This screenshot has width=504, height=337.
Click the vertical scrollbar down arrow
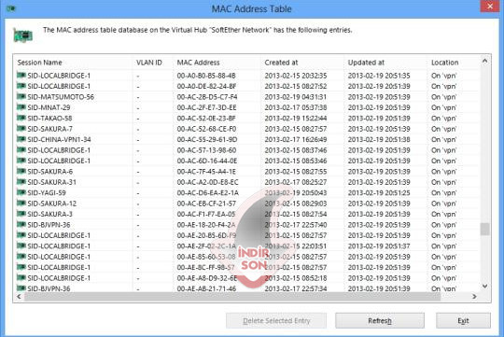pyautogui.click(x=485, y=286)
